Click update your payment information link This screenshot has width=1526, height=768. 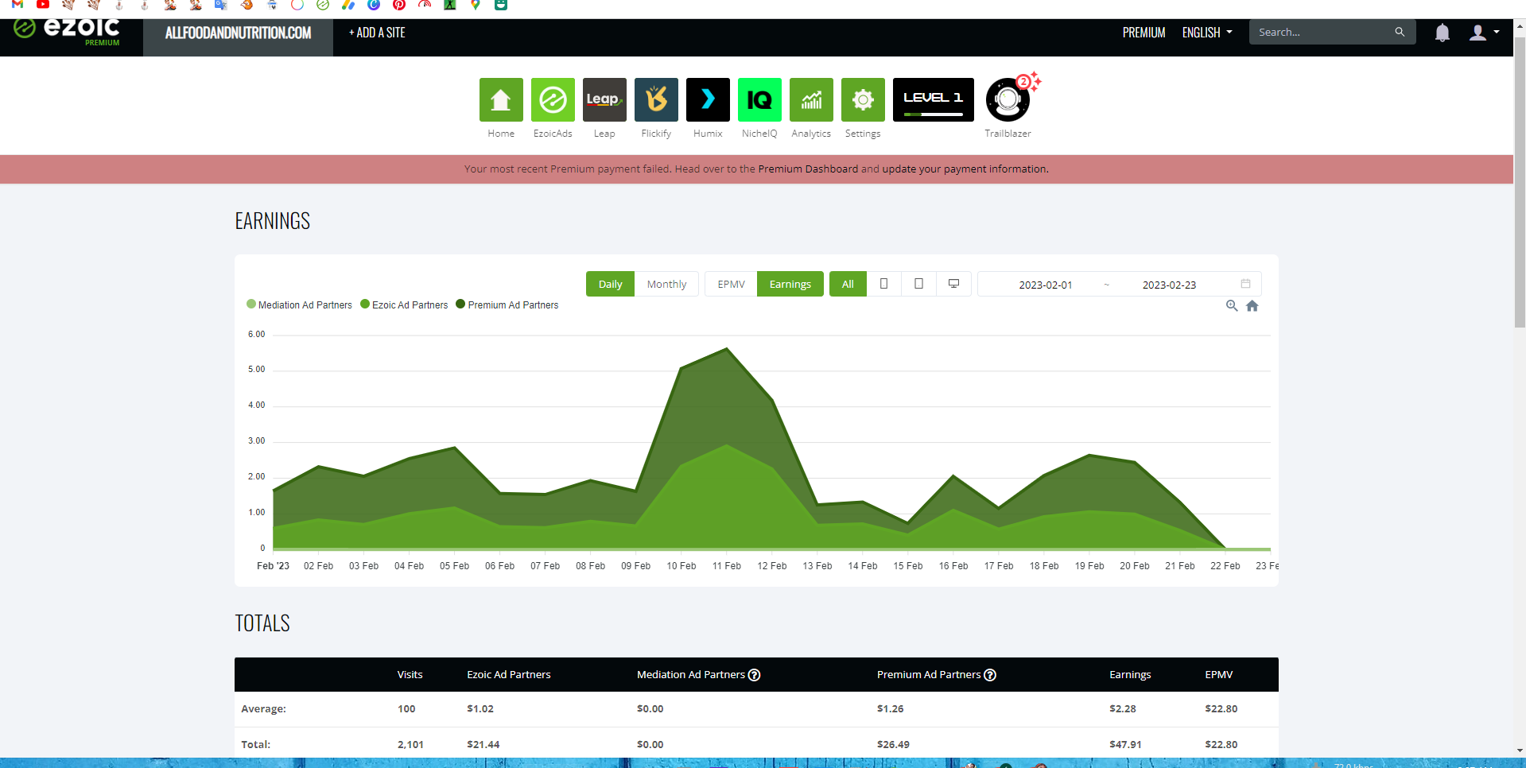[x=965, y=169]
